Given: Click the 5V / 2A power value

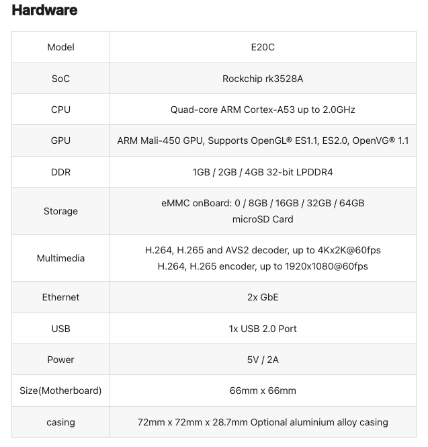Looking at the screenshot, I should tap(263, 360).
